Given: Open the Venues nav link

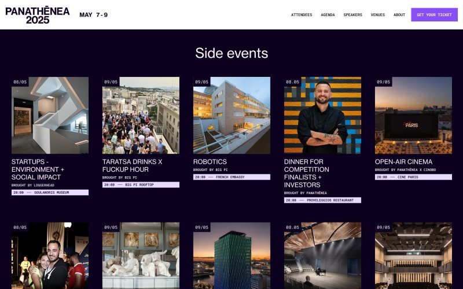Looking at the screenshot, I should click(378, 15).
